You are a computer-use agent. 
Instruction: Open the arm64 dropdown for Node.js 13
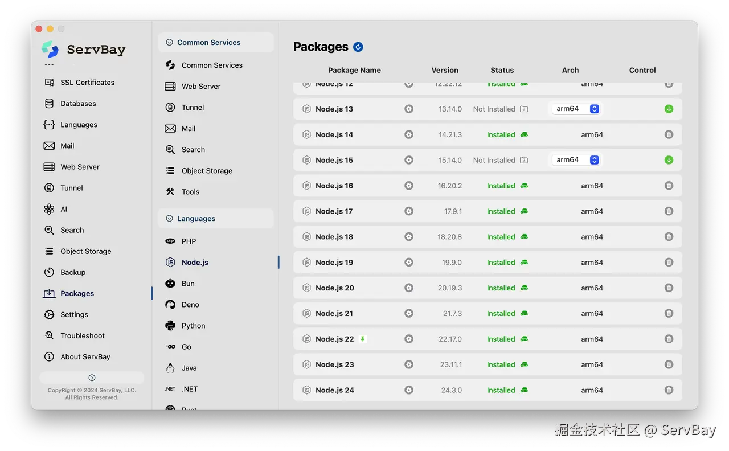pyautogui.click(x=577, y=109)
